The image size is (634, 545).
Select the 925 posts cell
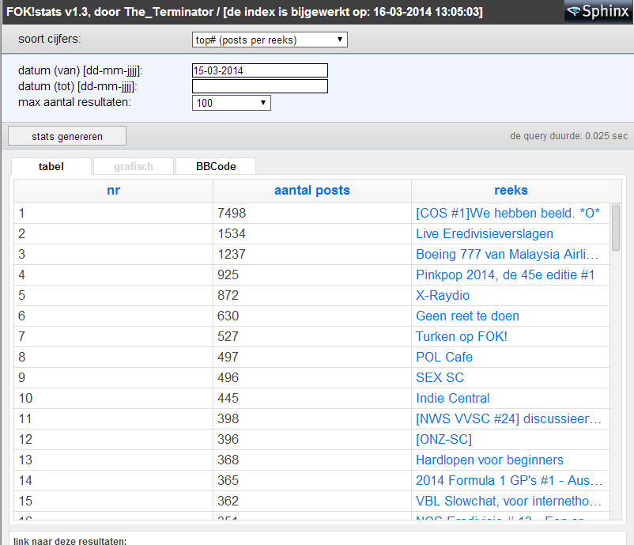[x=312, y=274]
